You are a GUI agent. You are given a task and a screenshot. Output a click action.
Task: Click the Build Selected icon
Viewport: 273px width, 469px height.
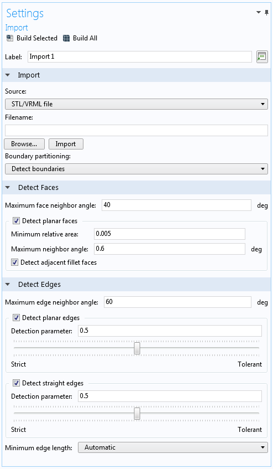(x=10, y=38)
